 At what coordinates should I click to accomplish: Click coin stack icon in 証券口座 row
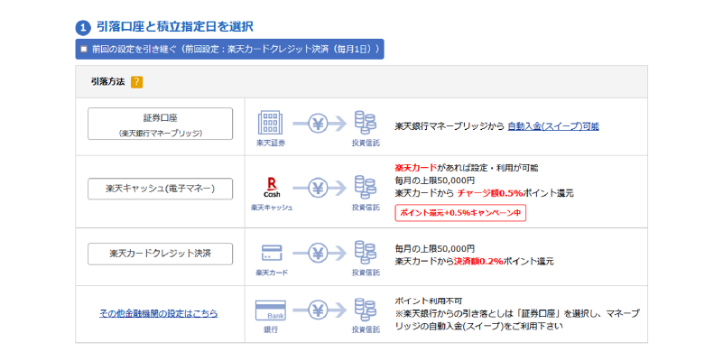pyautogui.click(x=366, y=123)
